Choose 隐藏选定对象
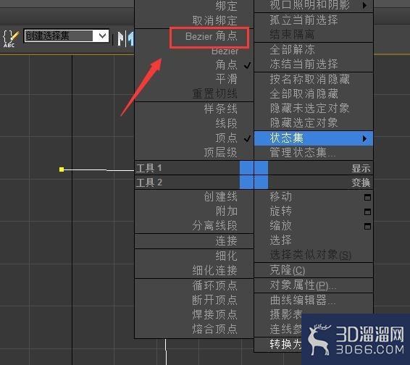The width and height of the screenshot is (410, 365). [x=304, y=122]
